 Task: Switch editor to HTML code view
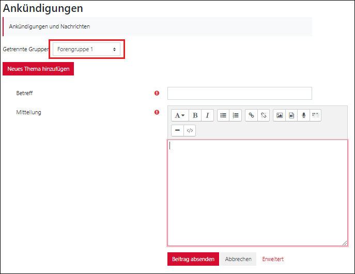(x=190, y=131)
